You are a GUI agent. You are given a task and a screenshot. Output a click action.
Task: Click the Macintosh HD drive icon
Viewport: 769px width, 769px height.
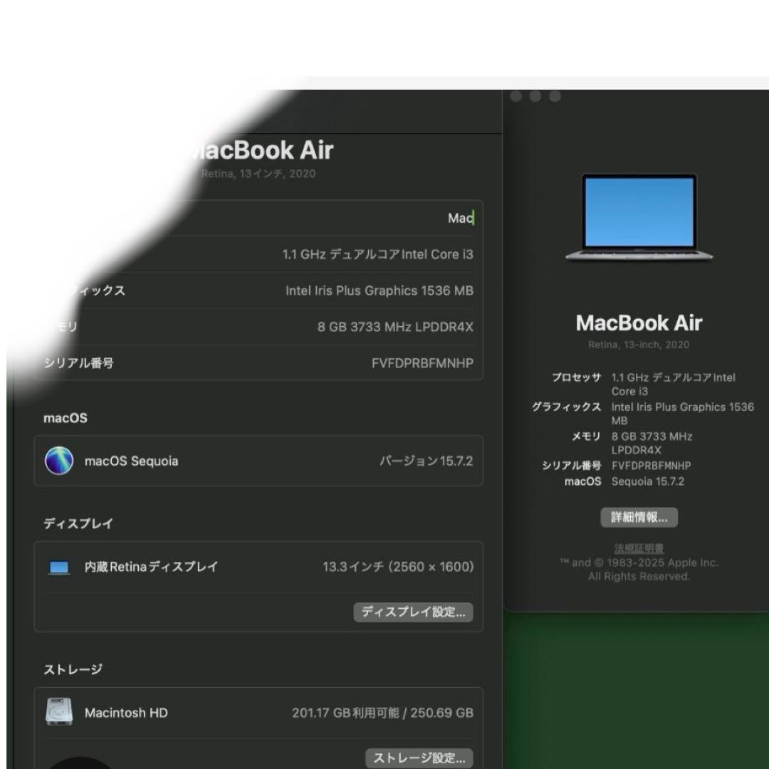pos(59,711)
